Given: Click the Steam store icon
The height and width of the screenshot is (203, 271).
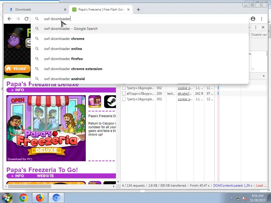Looking at the screenshot, I should (110, 101).
